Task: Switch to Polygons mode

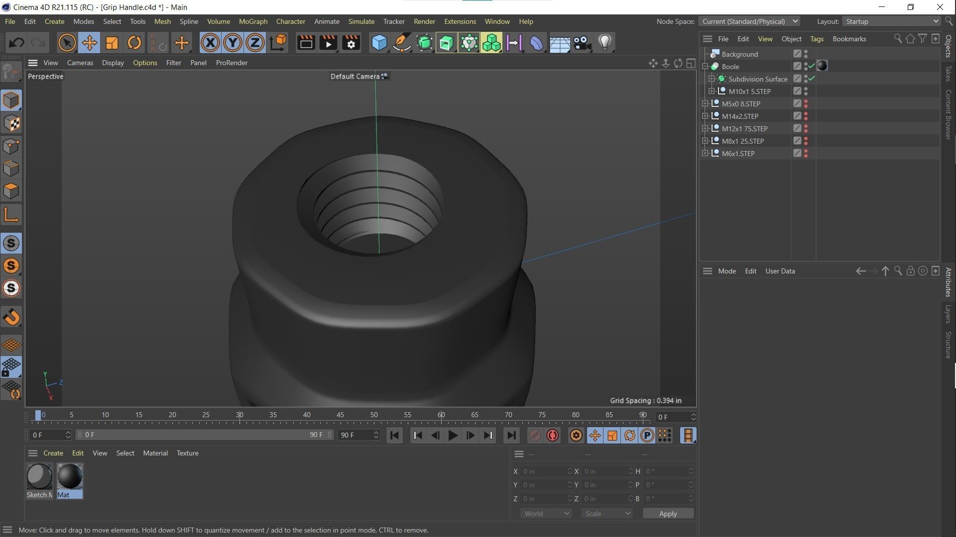Action: pyautogui.click(x=11, y=191)
